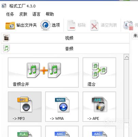The width and height of the screenshot is (138, 137).
Task: Choose the -> APE conversion tile
Action: [x=99, y=107]
